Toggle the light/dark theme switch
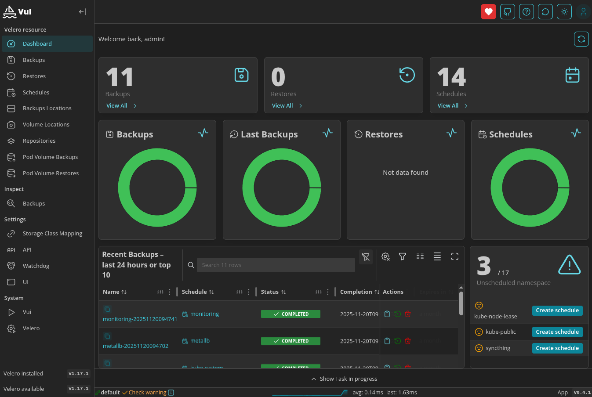This screenshot has width=592, height=397. [x=564, y=12]
